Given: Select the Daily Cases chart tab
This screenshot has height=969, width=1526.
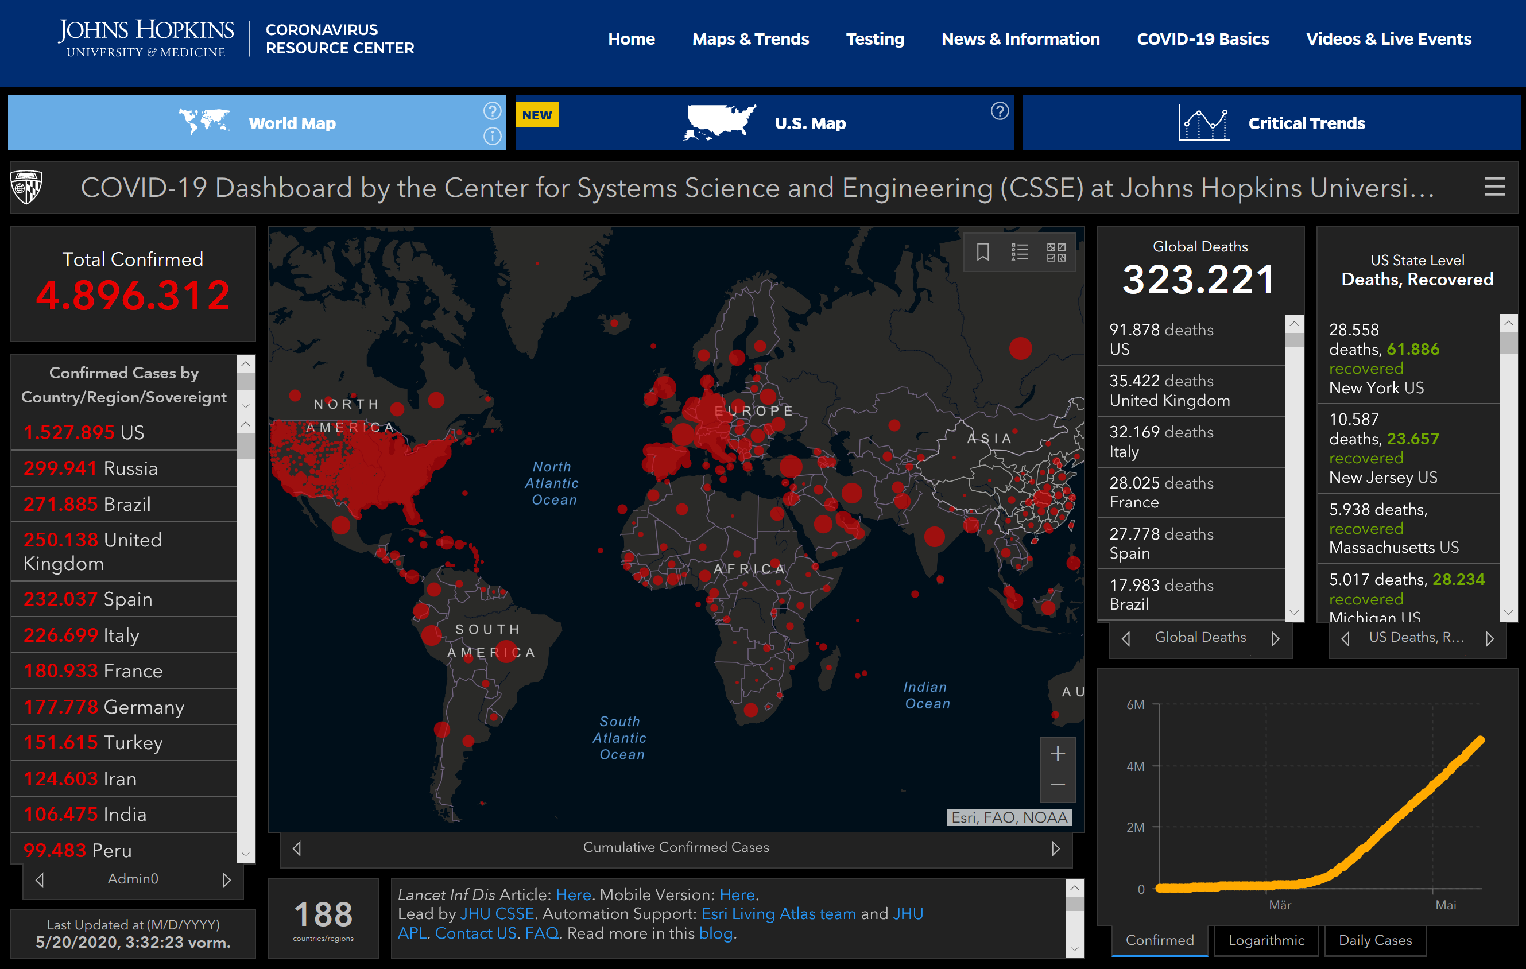Looking at the screenshot, I should point(1374,940).
